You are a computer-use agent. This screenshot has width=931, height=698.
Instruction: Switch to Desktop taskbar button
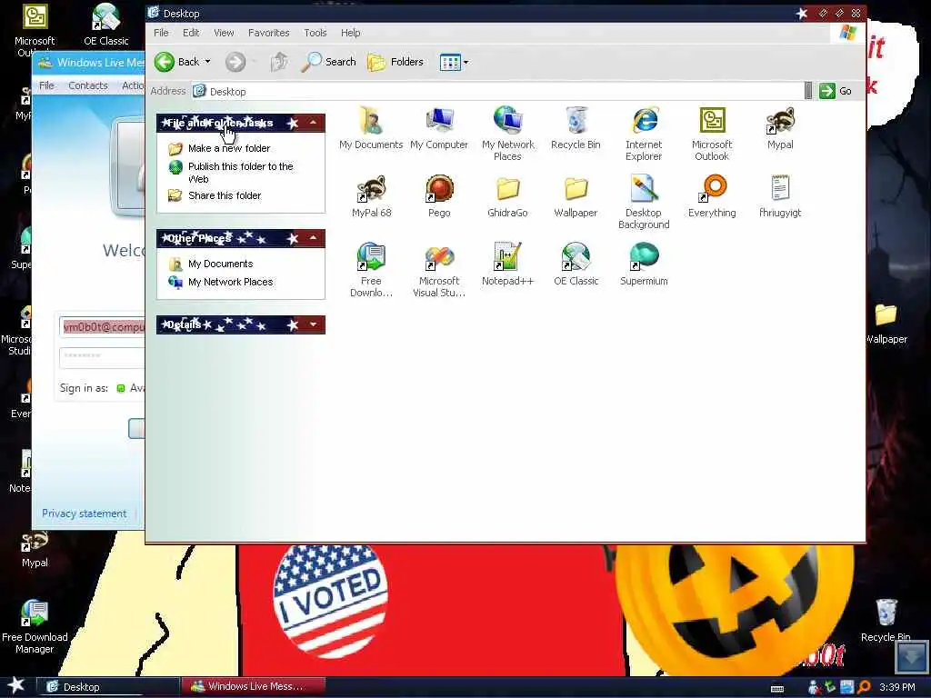click(108, 687)
